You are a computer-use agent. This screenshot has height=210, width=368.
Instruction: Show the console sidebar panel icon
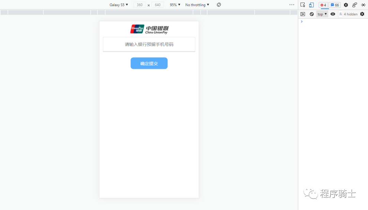pyautogui.click(x=303, y=14)
